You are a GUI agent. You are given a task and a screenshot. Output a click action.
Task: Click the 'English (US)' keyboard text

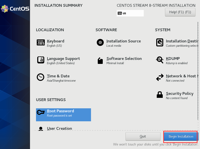(x=54, y=46)
